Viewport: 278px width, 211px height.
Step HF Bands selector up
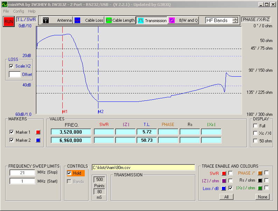click(x=235, y=19)
